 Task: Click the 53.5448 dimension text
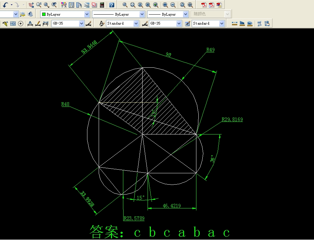89,47
